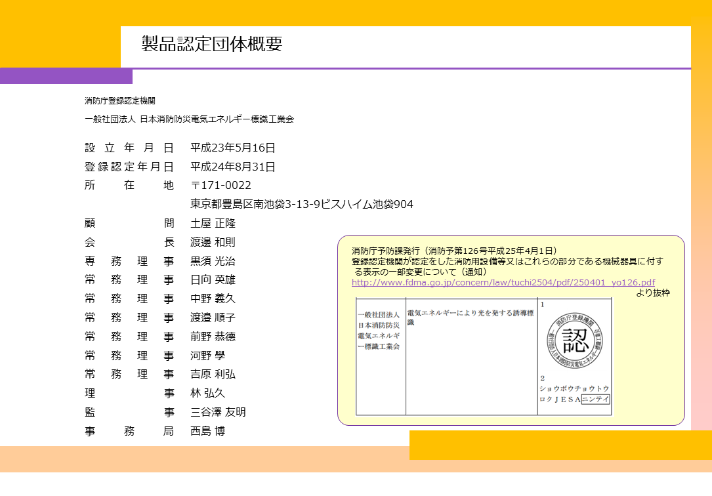712x496 pixels.
Task: Click the 所在地 label
Action: 129,186
